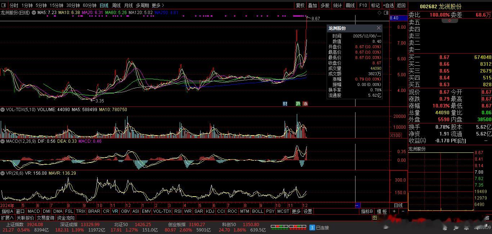The width and height of the screenshot is (492, 234).
Task: Click the 买一 674048 order book row
Action: tap(450, 57)
